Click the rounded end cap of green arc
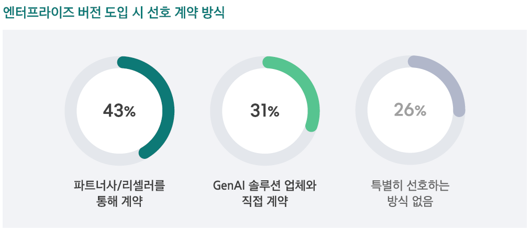This screenshot has width=531, height=232. [311, 126]
